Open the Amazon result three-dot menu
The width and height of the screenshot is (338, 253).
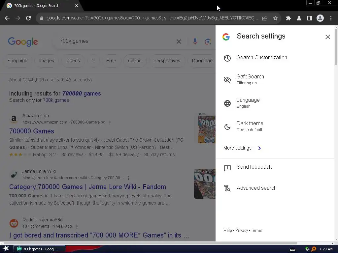[x=110, y=123]
